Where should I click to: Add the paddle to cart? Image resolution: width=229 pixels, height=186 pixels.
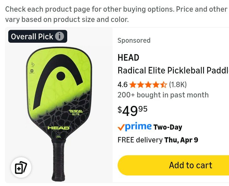(173, 165)
